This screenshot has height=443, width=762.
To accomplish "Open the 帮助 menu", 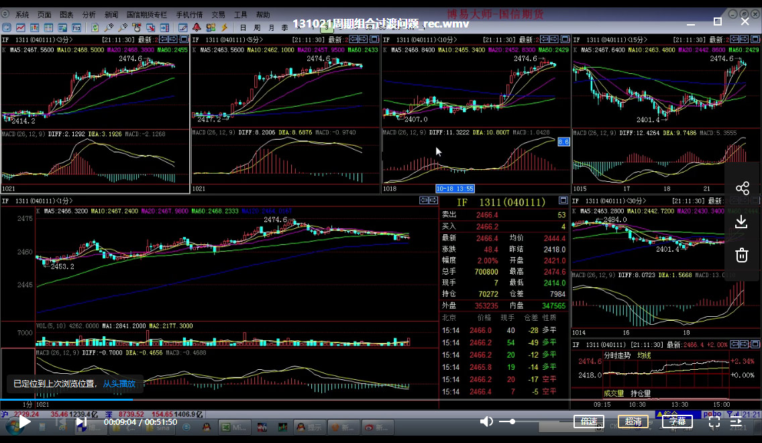I will [x=263, y=15].
